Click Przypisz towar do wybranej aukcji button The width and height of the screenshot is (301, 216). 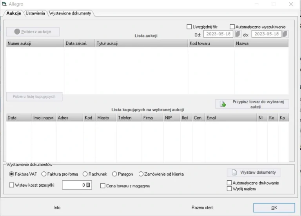tap(252, 104)
